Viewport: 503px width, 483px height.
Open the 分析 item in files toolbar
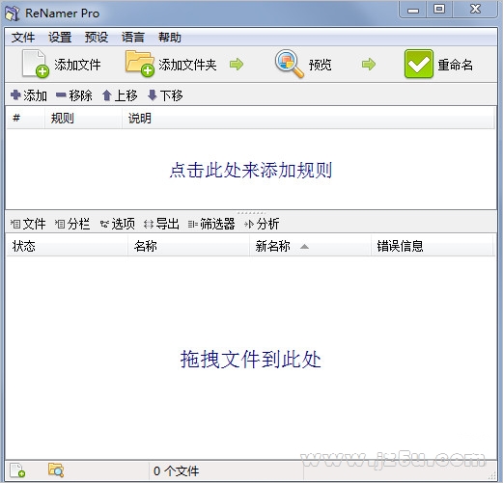[262, 224]
